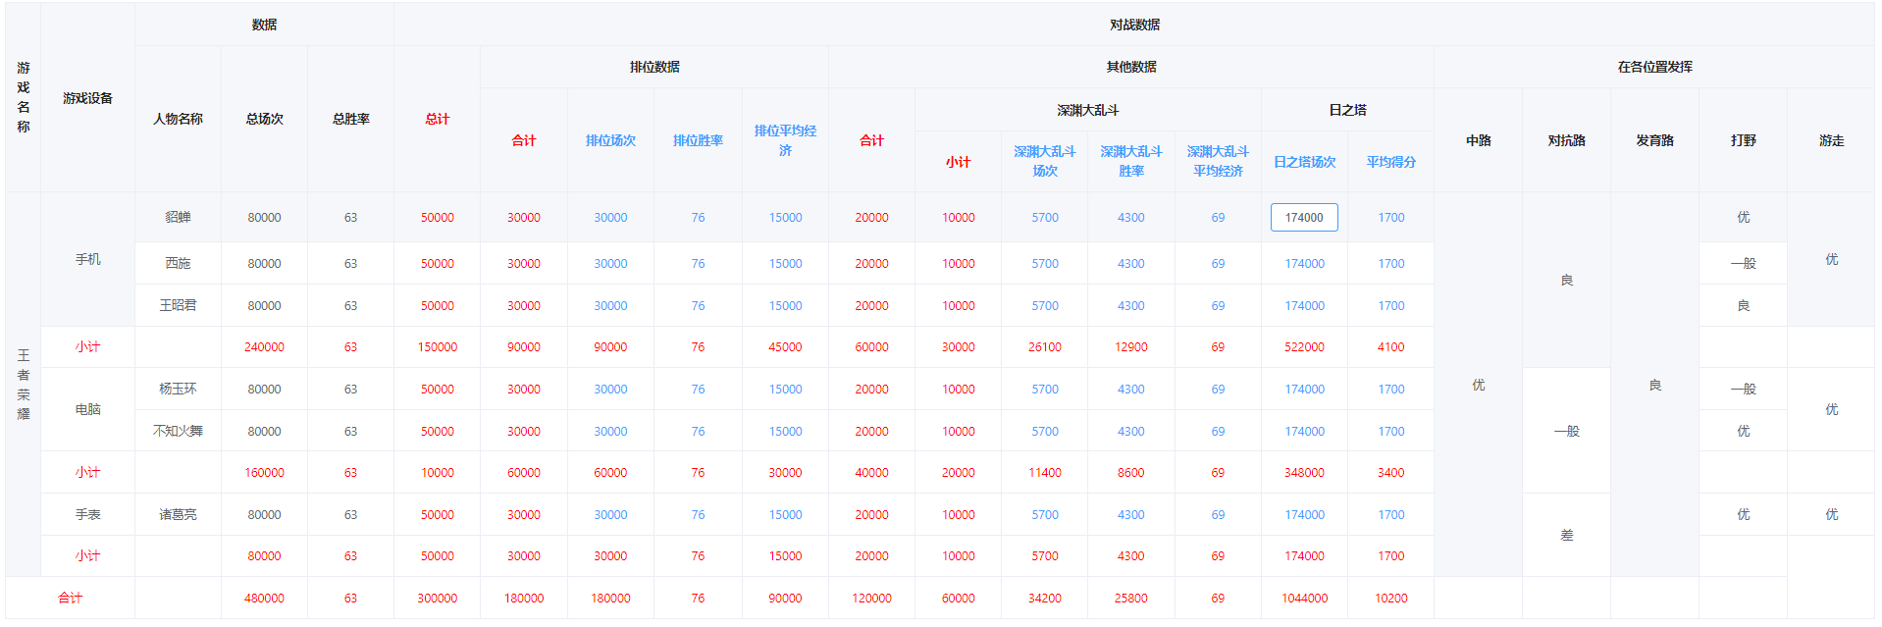The width and height of the screenshot is (1882, 627).
Task: Select the 游戏设备 column header
Action: coord(87,98)
